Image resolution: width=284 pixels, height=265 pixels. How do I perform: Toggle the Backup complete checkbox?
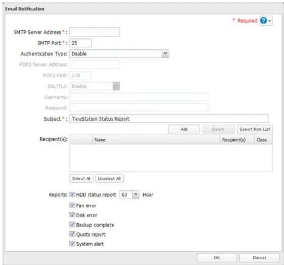point(72,224)
